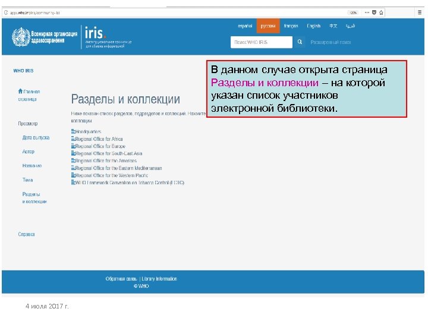Viewport: 428px width, 321px height.
Task: Open Regional Office for Africa
Action: tap(99, 139)
